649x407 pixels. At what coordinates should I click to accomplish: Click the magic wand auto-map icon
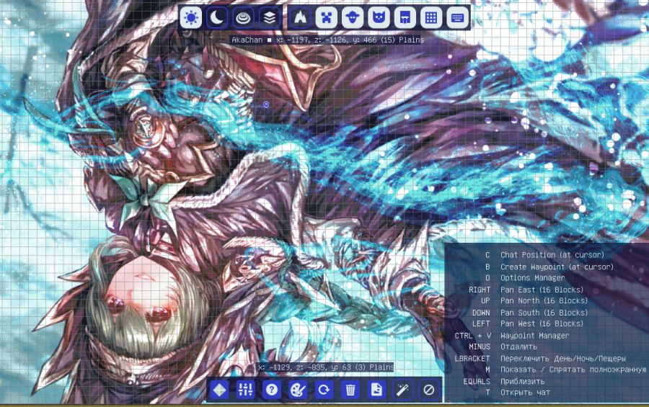[402, 390]
